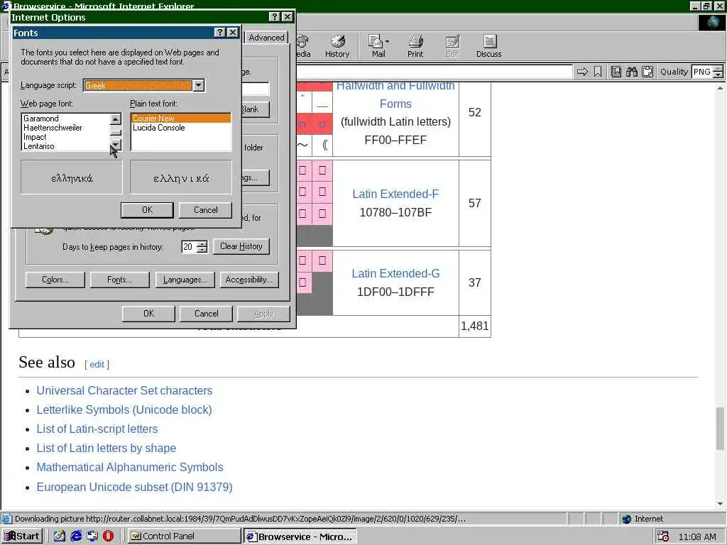Open European Unicode subset (DIN 91379) link
727x545 pixels.
tap(134, 487)
